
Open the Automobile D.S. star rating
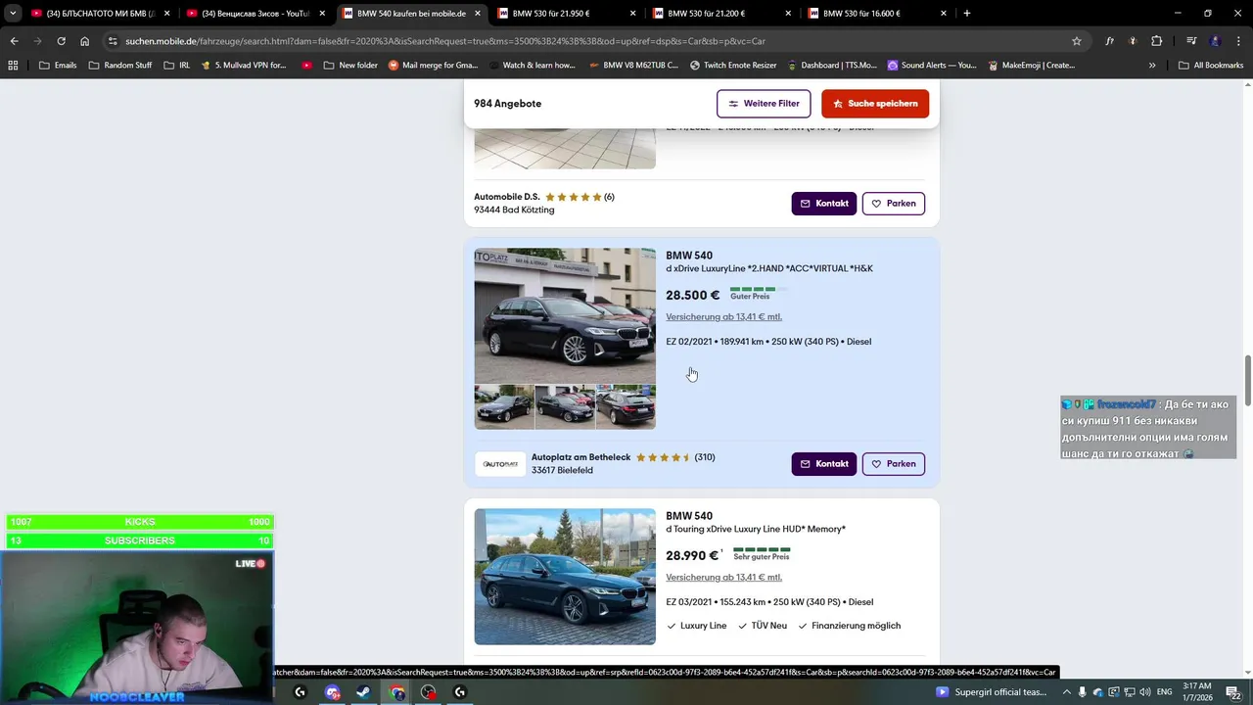tap(573, 197)
